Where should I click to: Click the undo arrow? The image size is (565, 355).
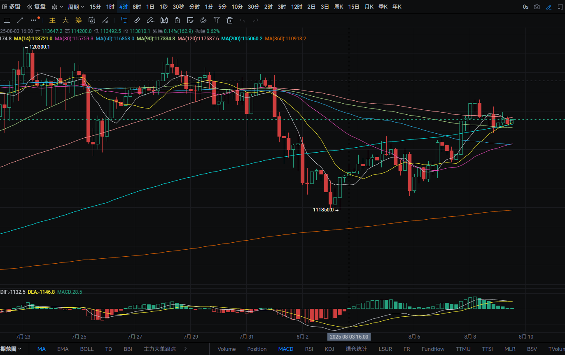click(243, 20)
